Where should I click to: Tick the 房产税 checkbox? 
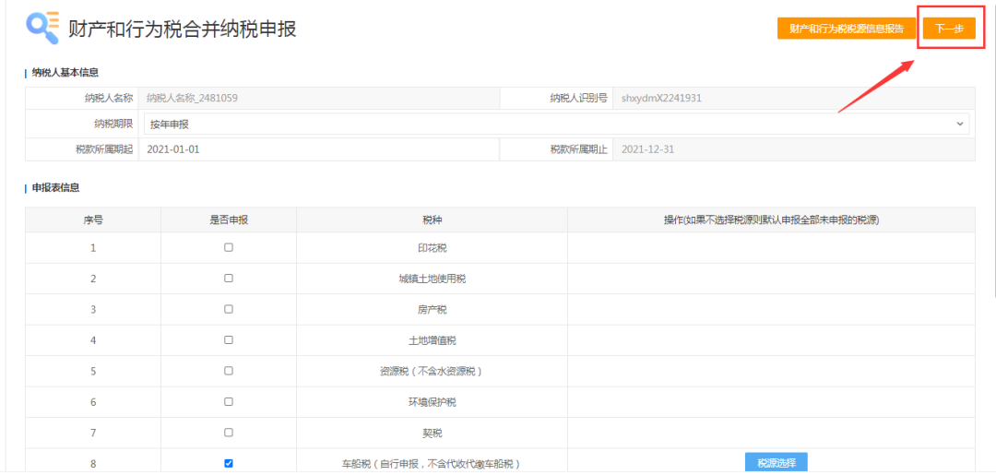[x=229, y=309]
